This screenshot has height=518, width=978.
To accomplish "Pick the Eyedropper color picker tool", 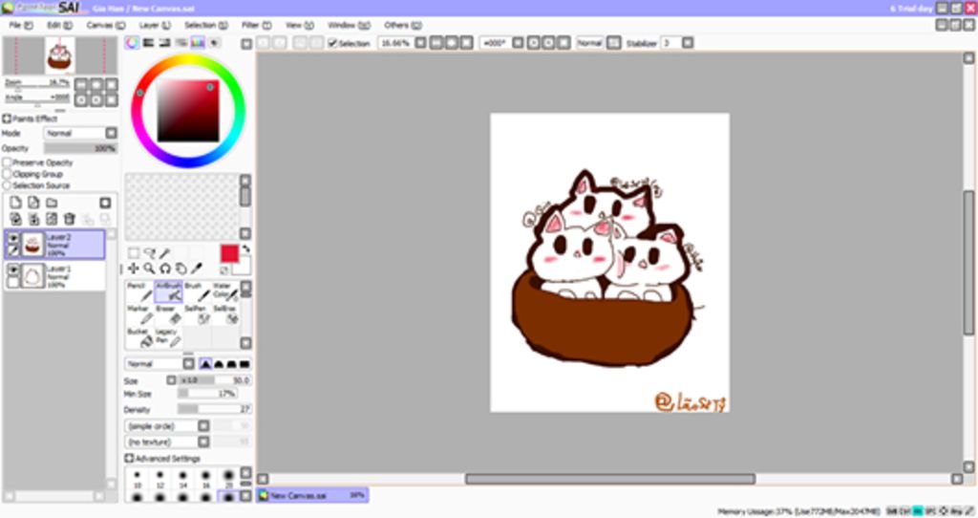I will click(197, 269).
